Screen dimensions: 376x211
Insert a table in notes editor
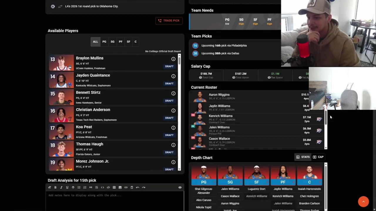click(114, 187)
